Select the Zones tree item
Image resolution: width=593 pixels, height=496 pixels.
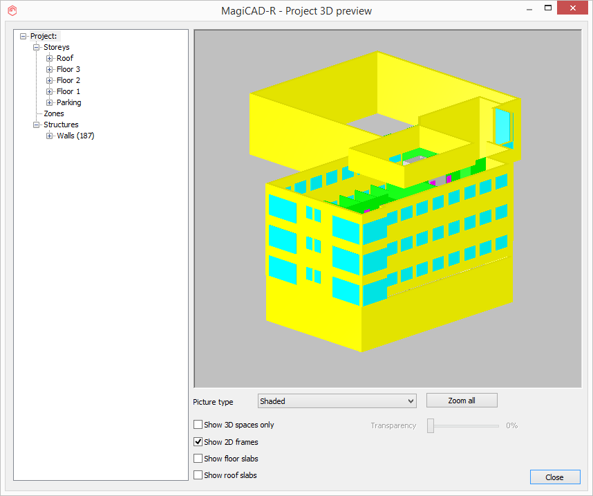(54, 113)
